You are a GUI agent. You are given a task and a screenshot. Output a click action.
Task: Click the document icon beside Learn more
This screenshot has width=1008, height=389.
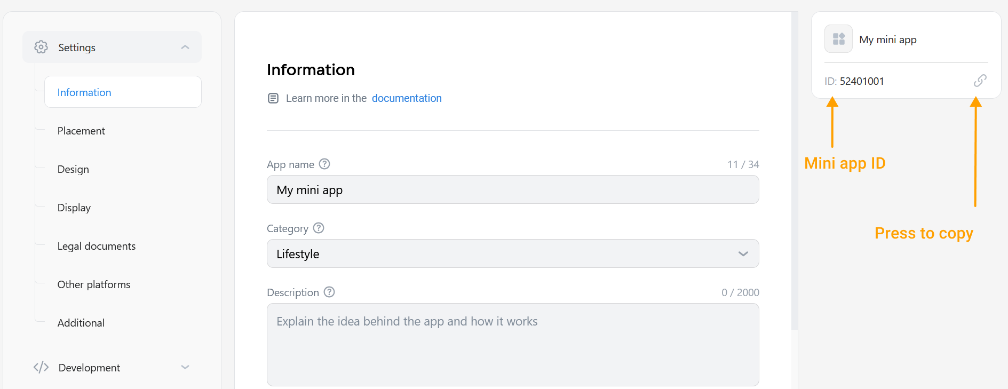click(x=273, y=98)
